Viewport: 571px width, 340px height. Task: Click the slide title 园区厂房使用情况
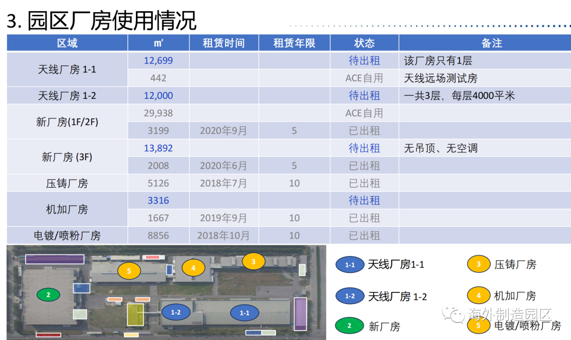(112, 21)
